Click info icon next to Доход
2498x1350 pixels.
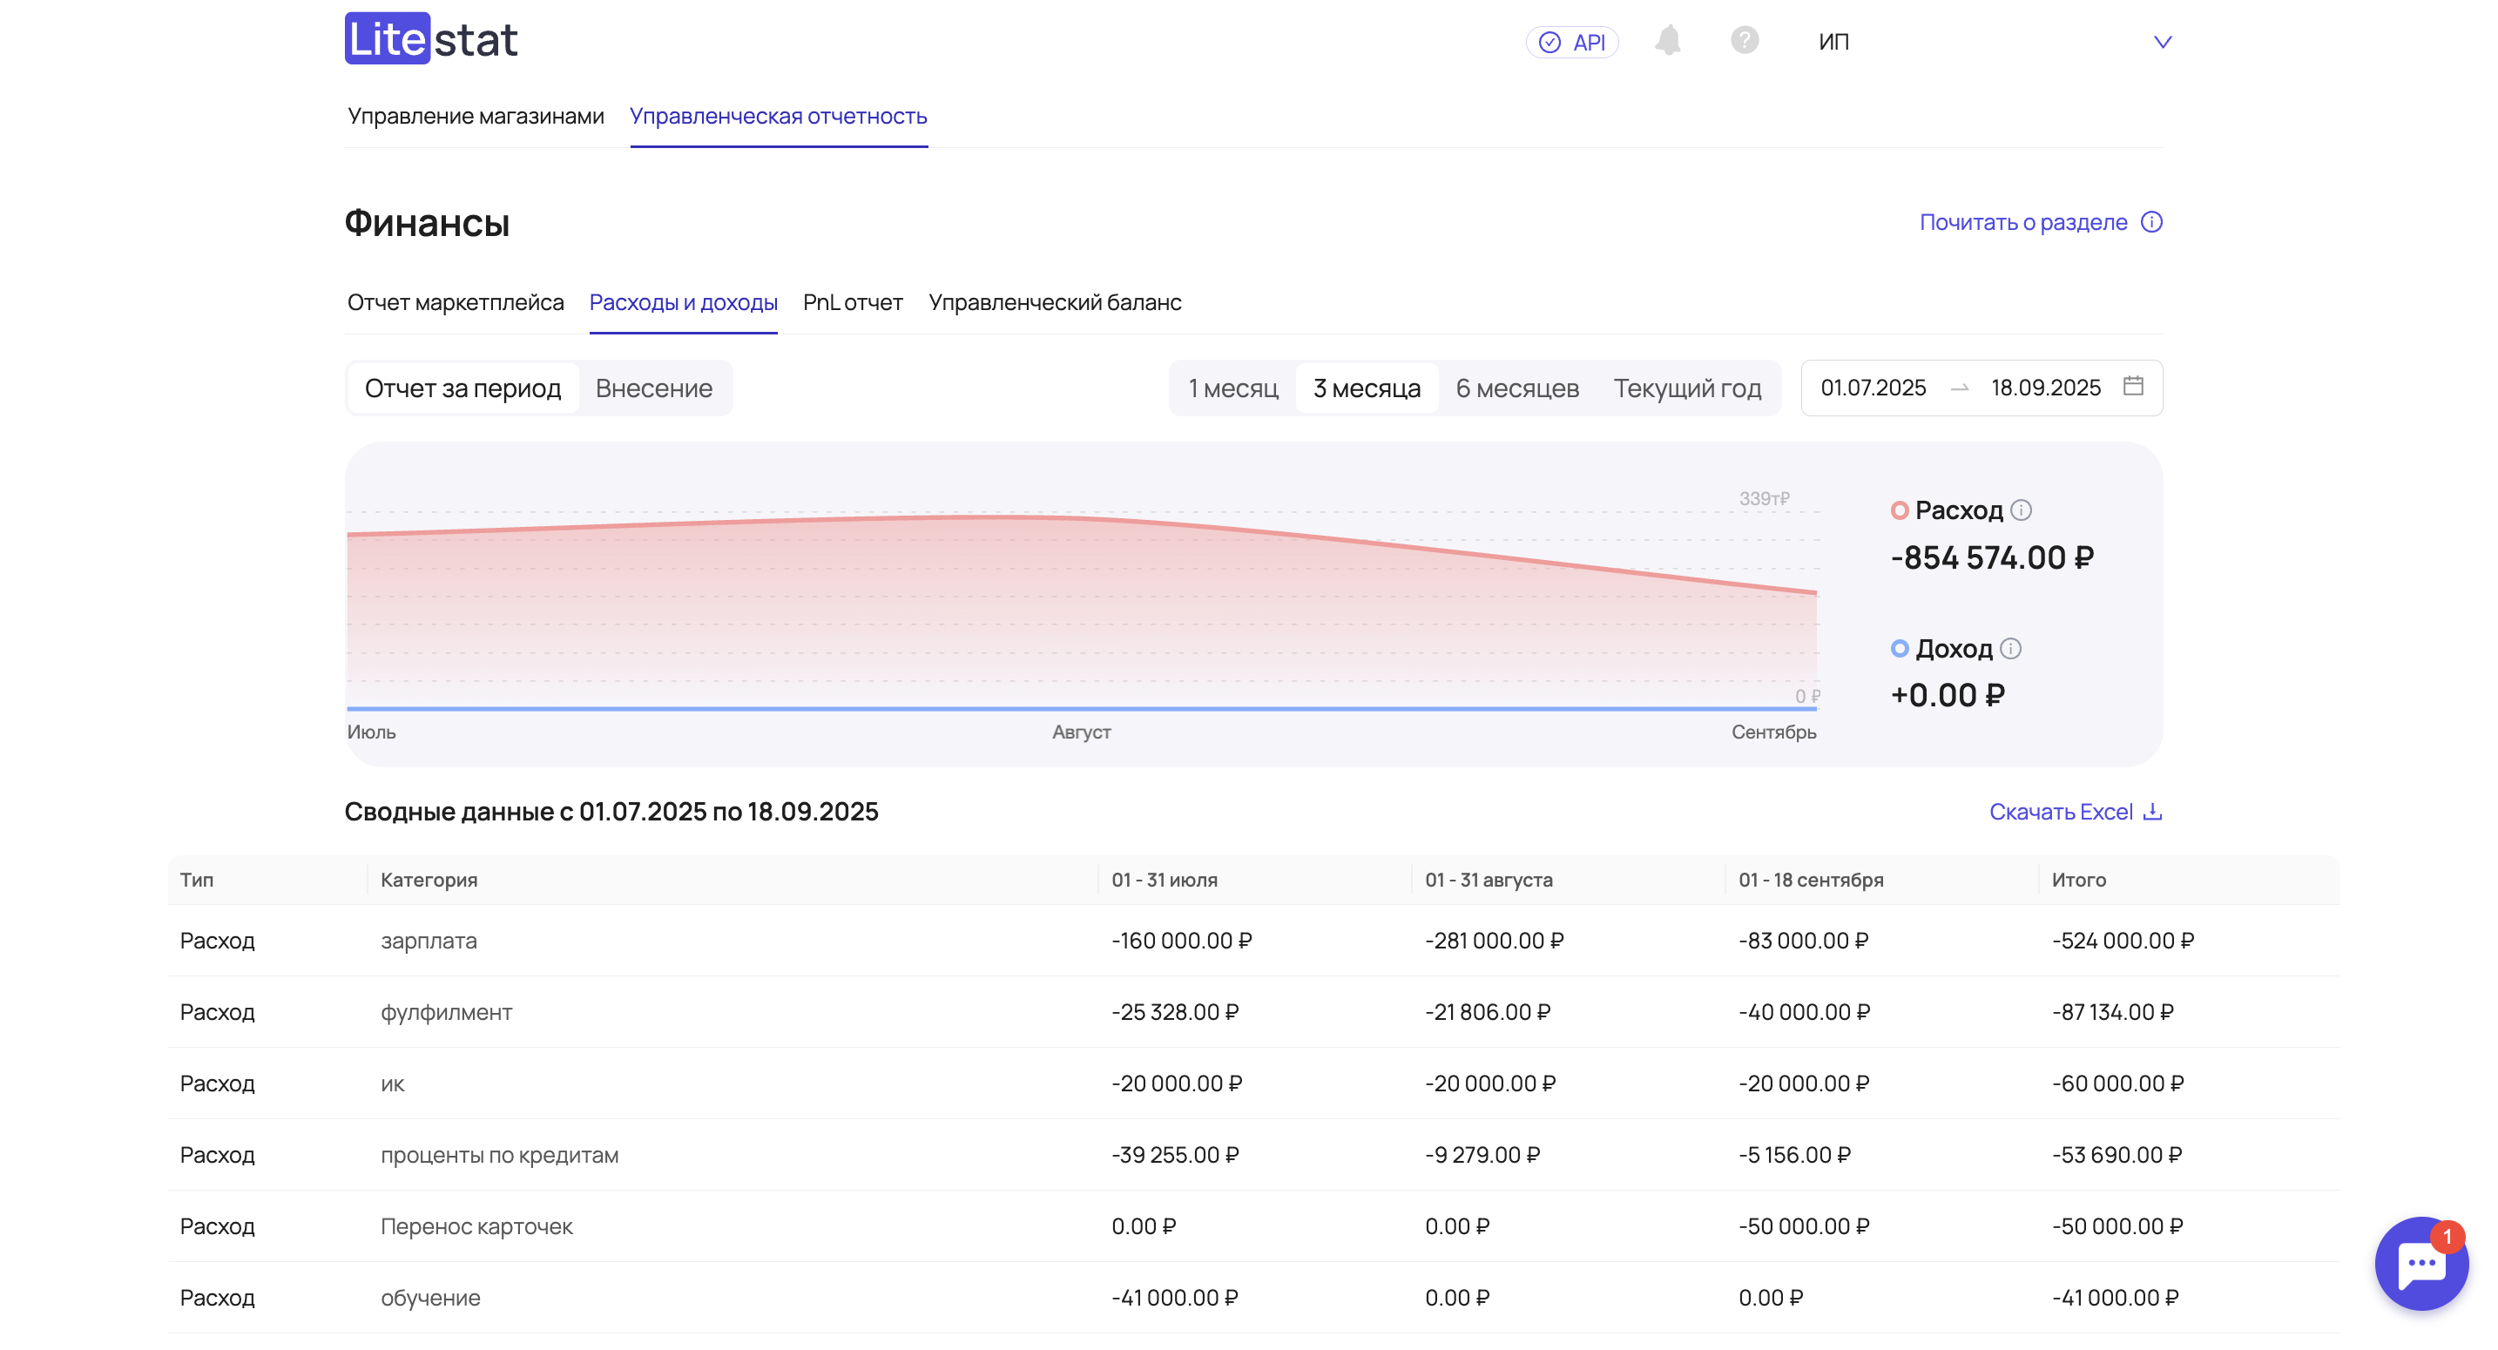tap(2010, 648)
